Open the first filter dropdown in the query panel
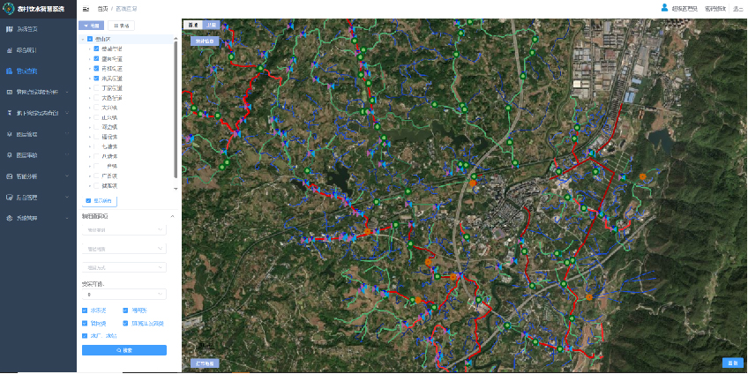Image resolution: width=748 pixels, height=374 pixels. 124,230
